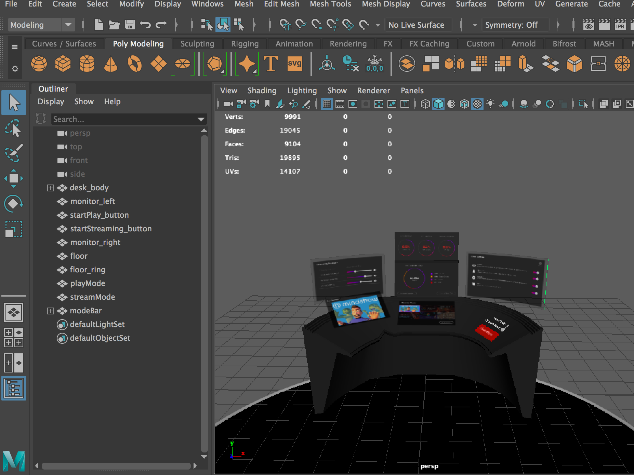The image size is (634, 475).
Task: Click Combine meshes shelf icon
Action: pos(407,64)
